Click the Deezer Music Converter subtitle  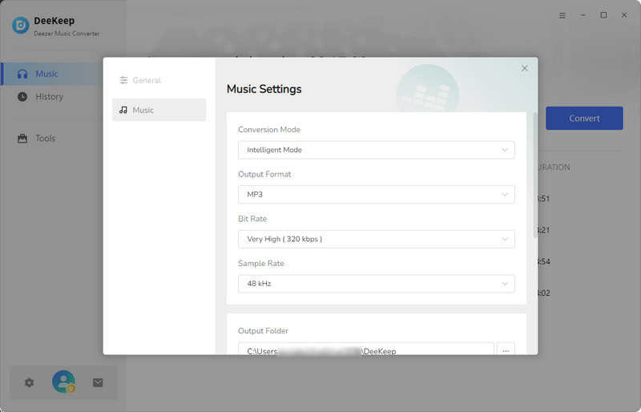[67, 34]
